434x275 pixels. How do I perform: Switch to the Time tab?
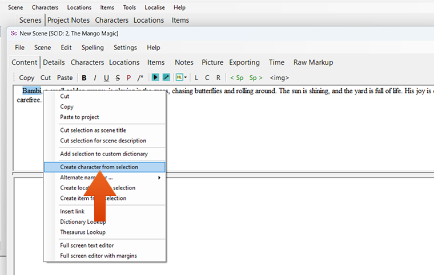click(276, 63)
